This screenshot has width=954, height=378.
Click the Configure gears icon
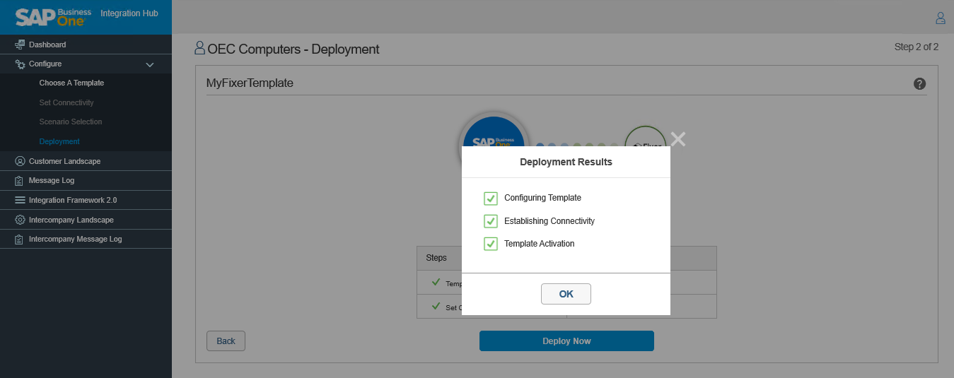pyautogui.click(x=20, y=64)
